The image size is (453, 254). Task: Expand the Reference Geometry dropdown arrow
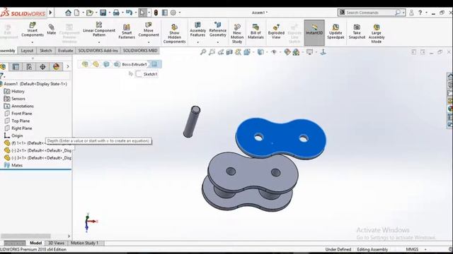click(217, 42)
